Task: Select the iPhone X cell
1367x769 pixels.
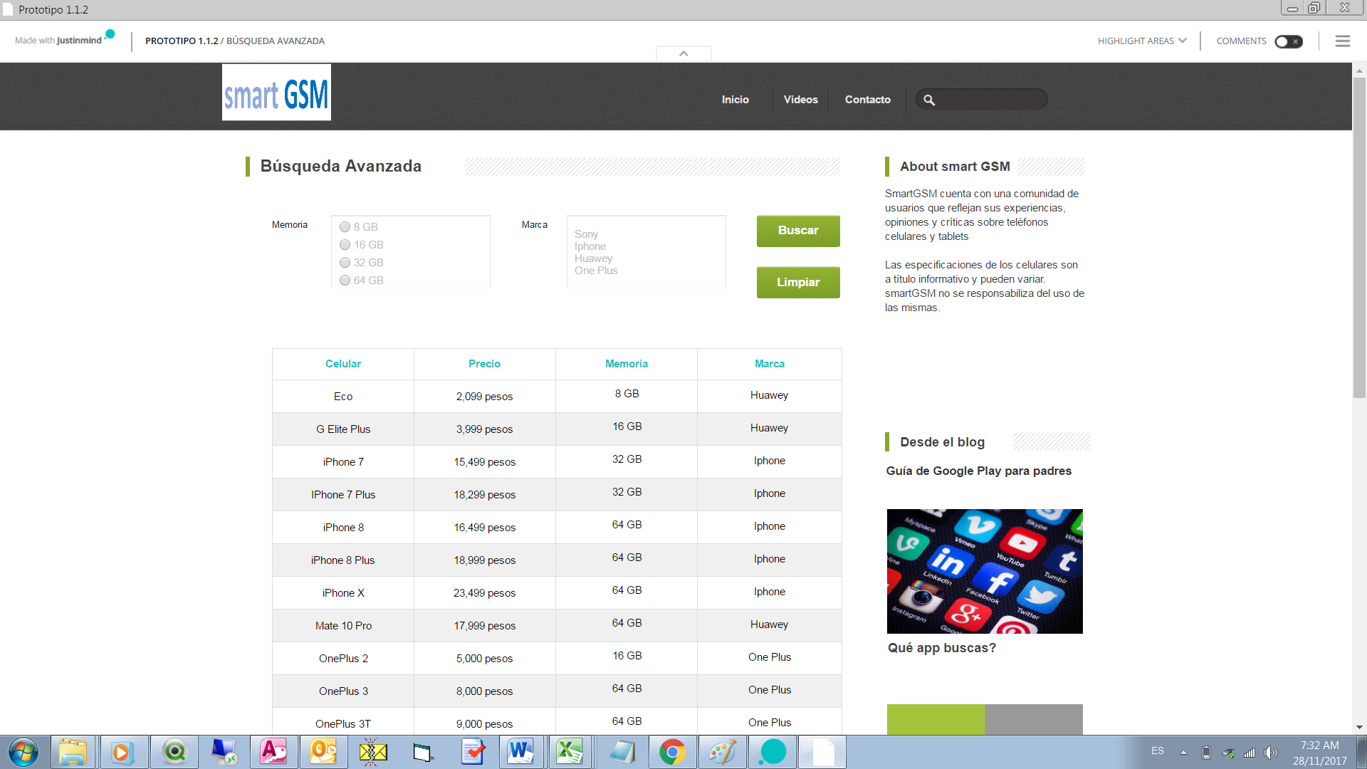Action: pyautogui.click(x=343, y=593)
